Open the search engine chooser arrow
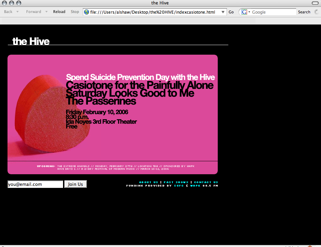The image size is (321, 247). 249,12
